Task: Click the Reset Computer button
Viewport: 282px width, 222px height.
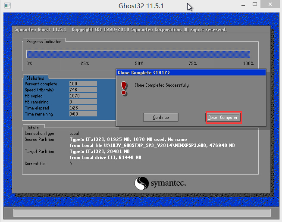Action: click(x=223, y=117)
